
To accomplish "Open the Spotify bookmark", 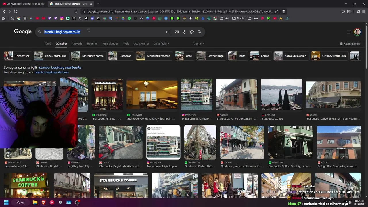I will (129, 18).
